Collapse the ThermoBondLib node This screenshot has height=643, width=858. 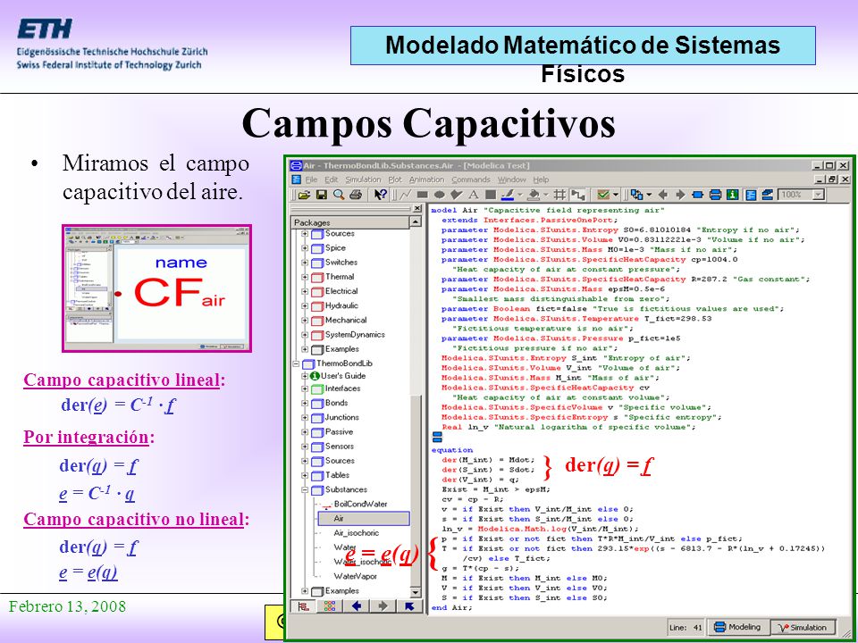click(296, 363)
